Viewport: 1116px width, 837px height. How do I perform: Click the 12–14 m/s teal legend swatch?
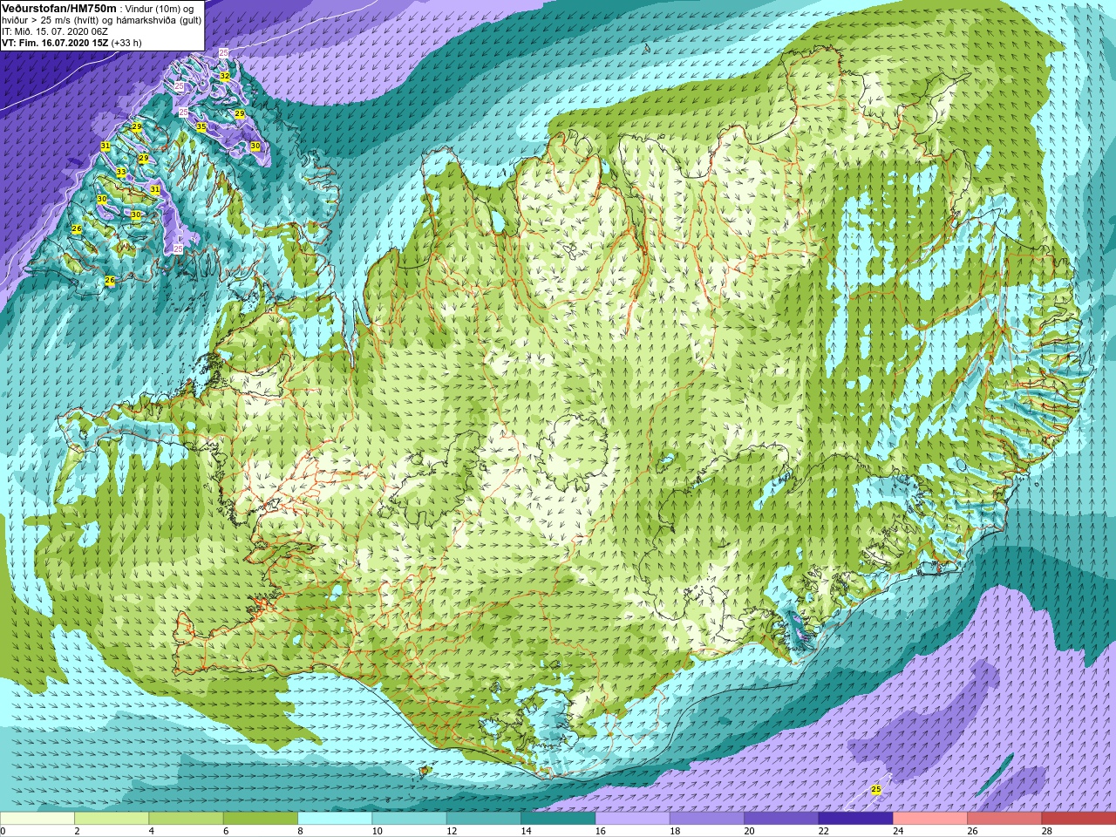click(x=484, y=820)
